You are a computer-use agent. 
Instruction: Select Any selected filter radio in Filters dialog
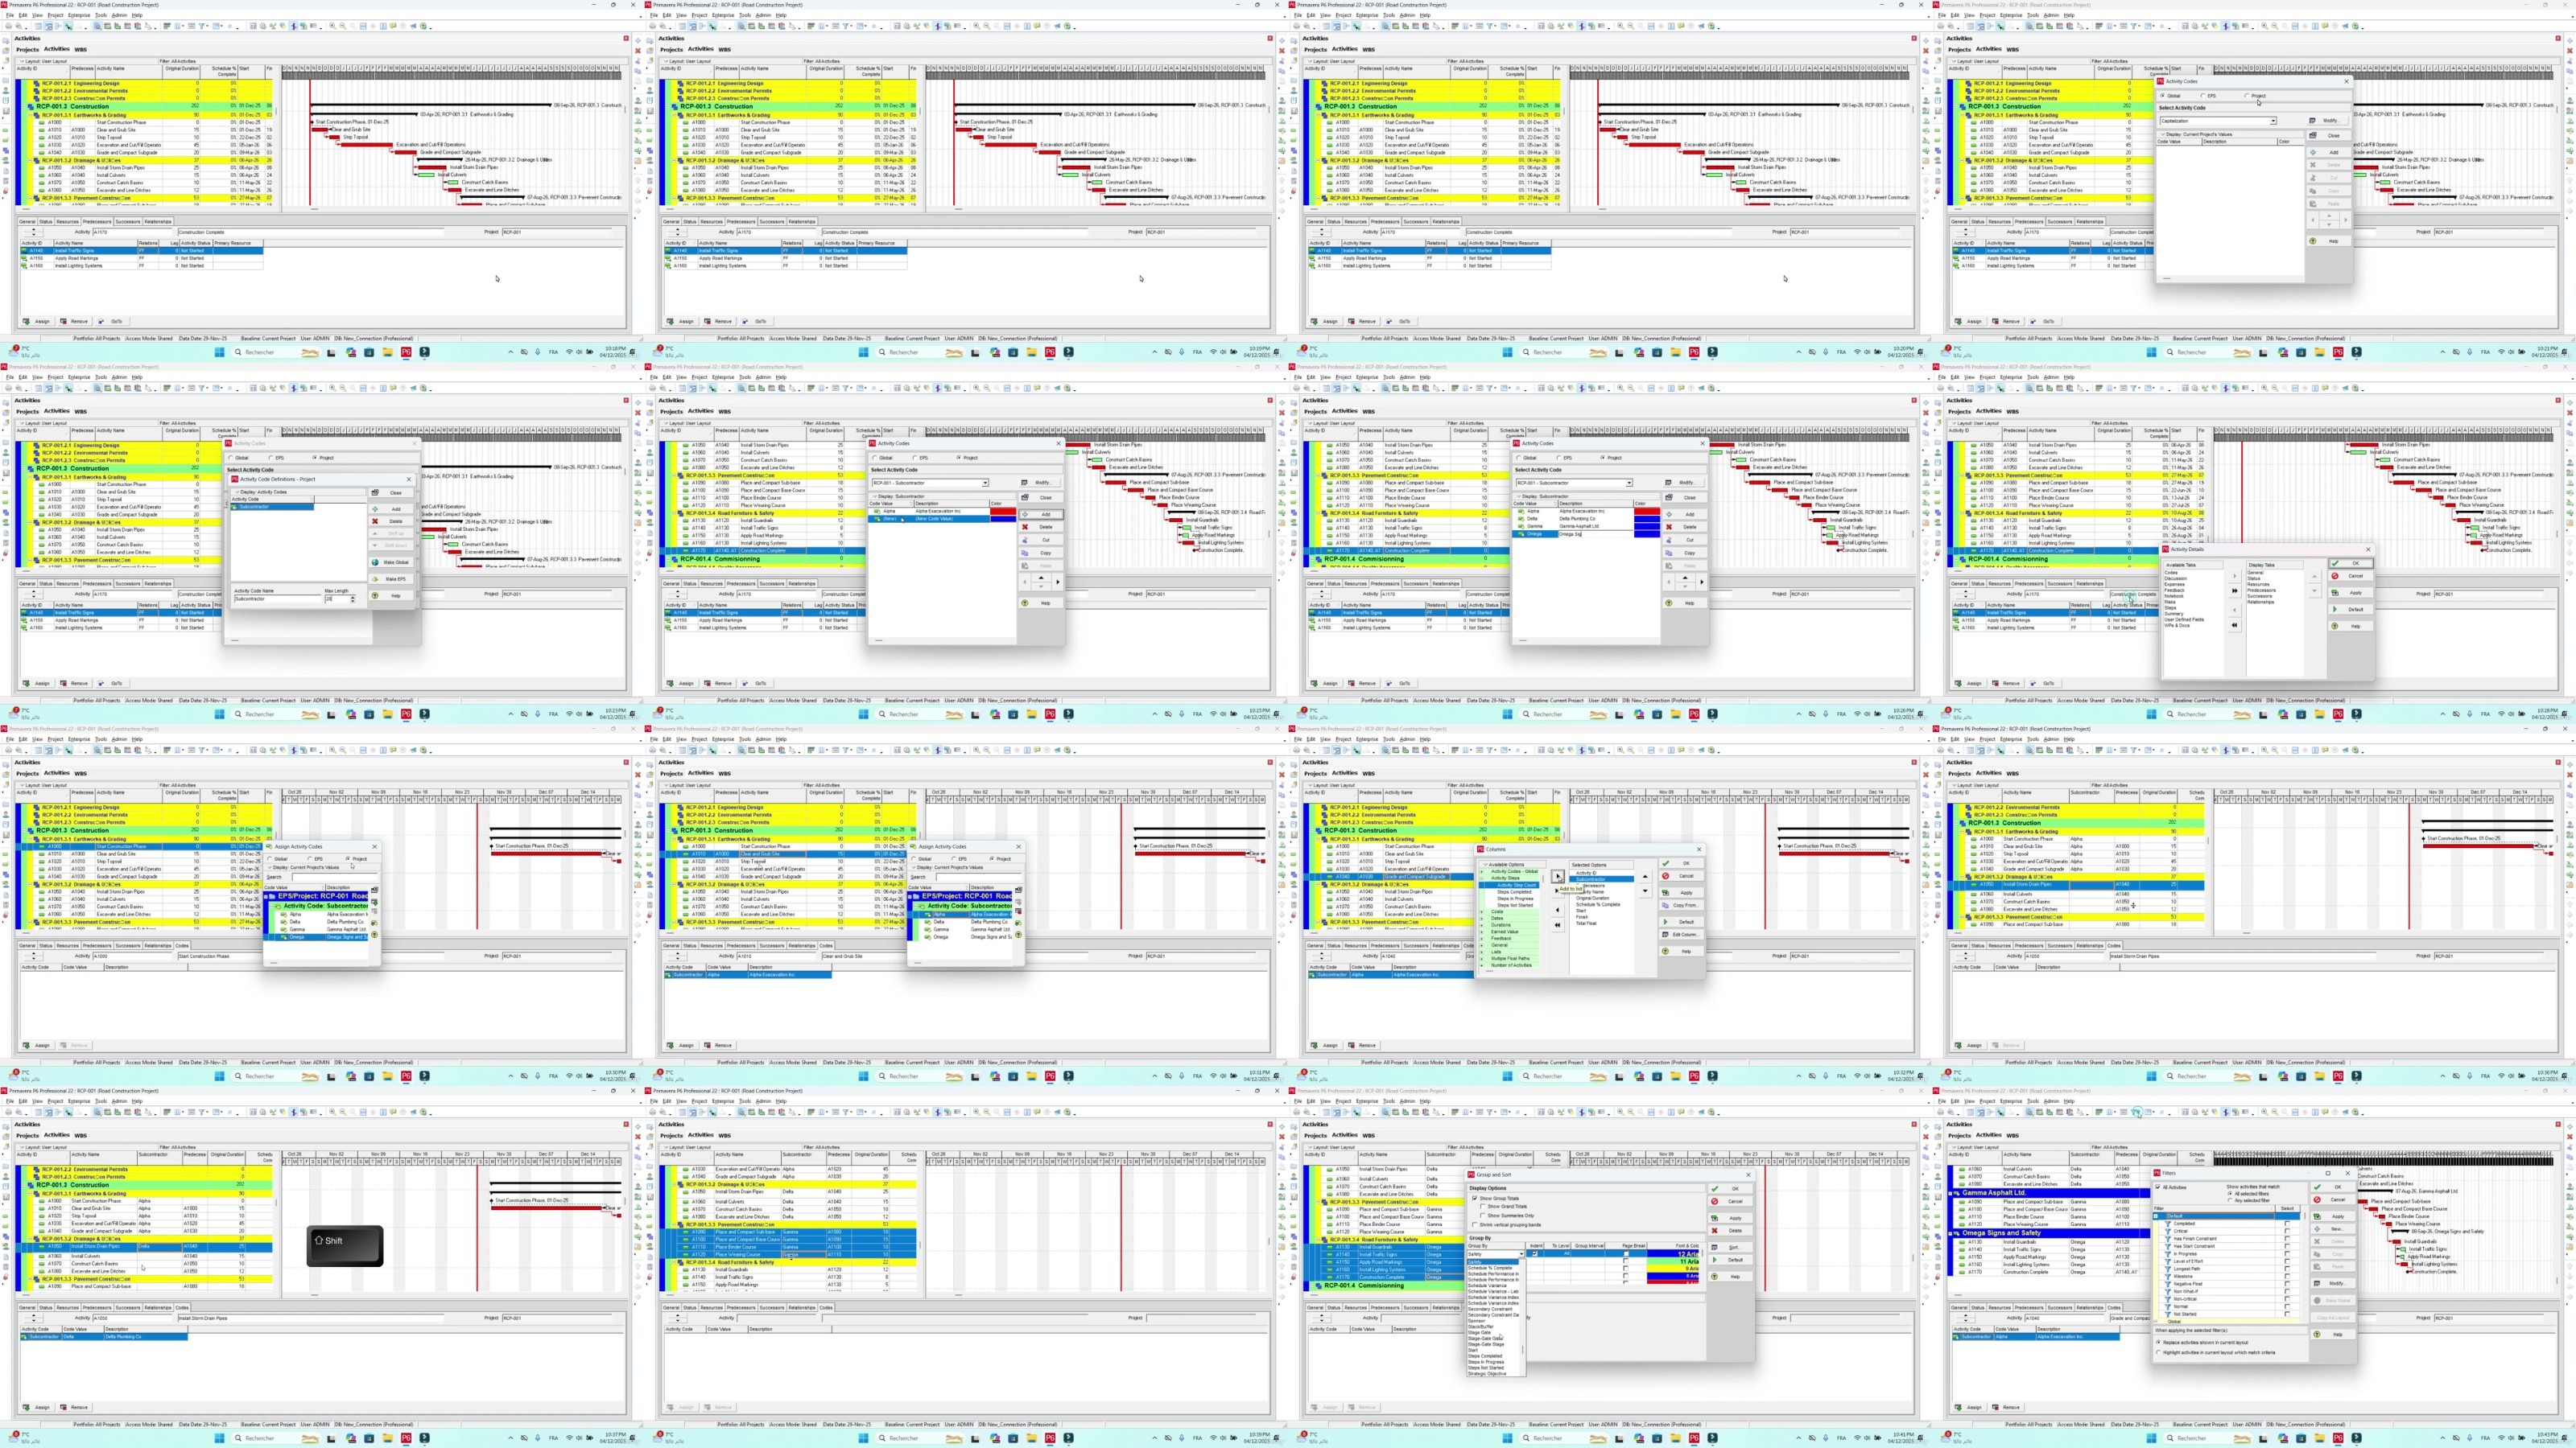(x=2230, y=1201)
